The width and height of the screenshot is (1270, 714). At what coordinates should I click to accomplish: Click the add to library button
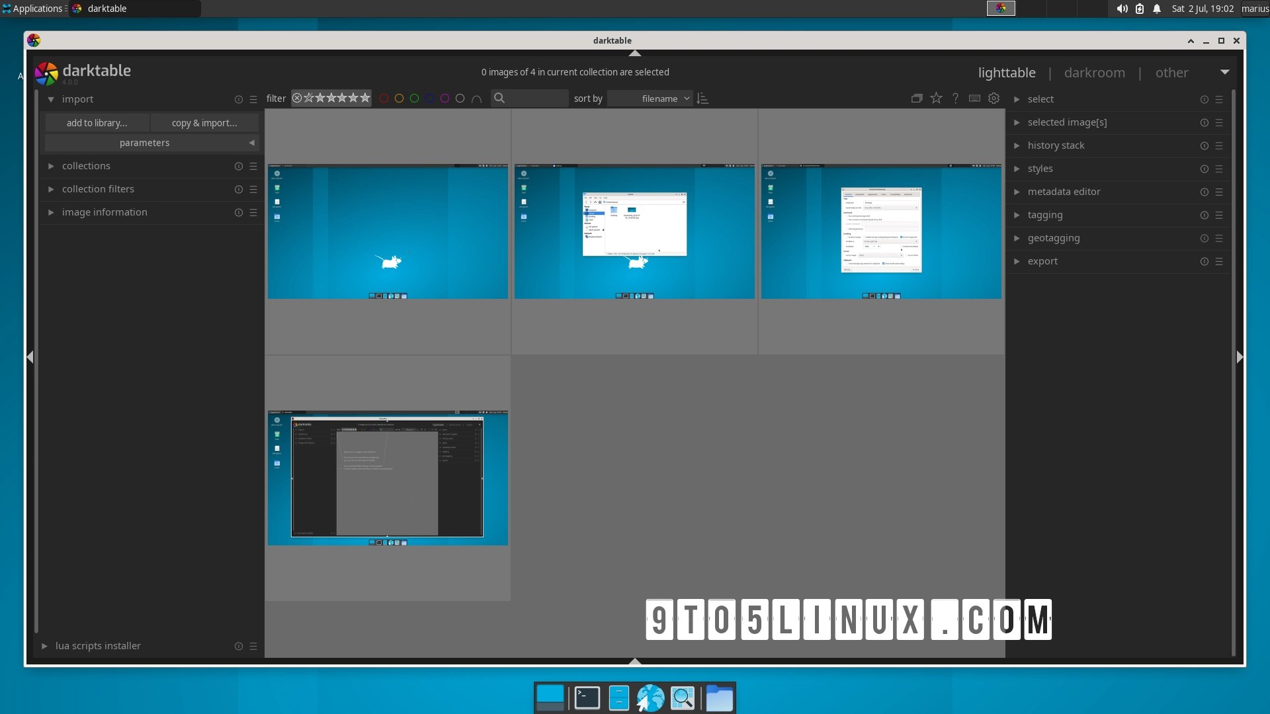96,122
